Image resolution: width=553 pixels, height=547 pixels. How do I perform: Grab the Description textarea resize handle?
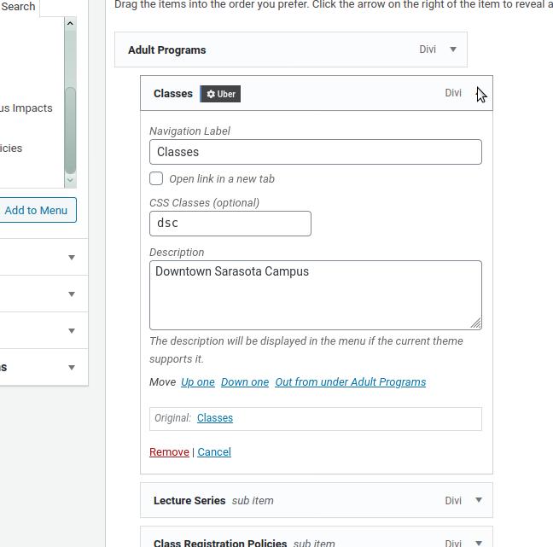point(476,323)
